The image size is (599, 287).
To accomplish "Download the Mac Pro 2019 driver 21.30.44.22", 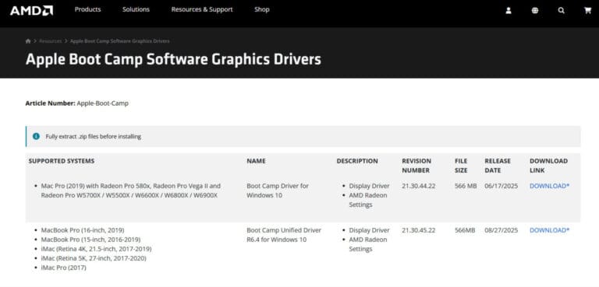I will pos(549,186).
